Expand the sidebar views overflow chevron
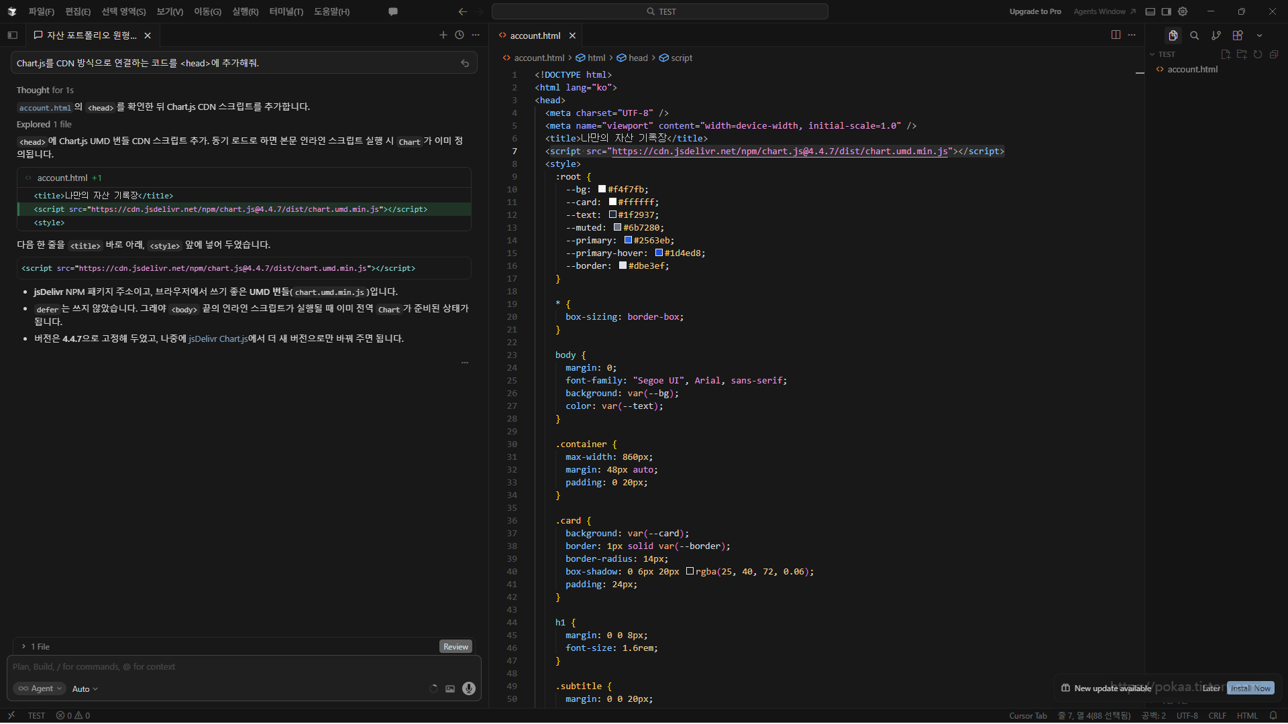 click(1259, 36)
